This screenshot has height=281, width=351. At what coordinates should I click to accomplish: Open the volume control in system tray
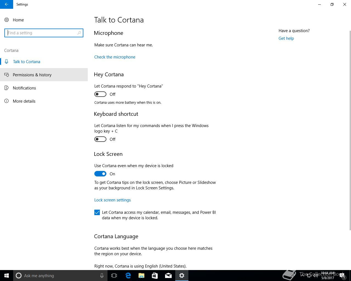tap(316, 276)
